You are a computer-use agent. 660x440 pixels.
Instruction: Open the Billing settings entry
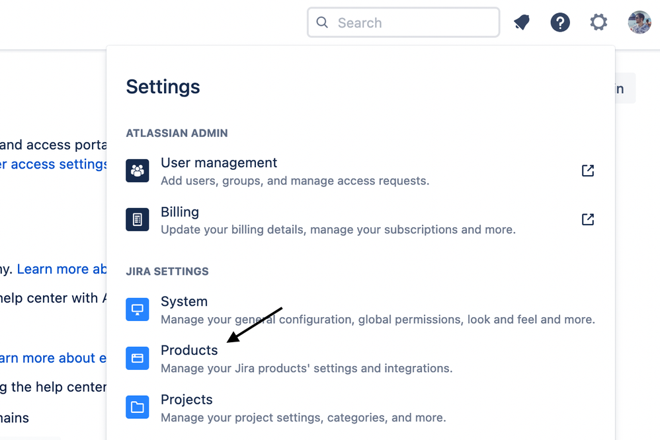360,219
